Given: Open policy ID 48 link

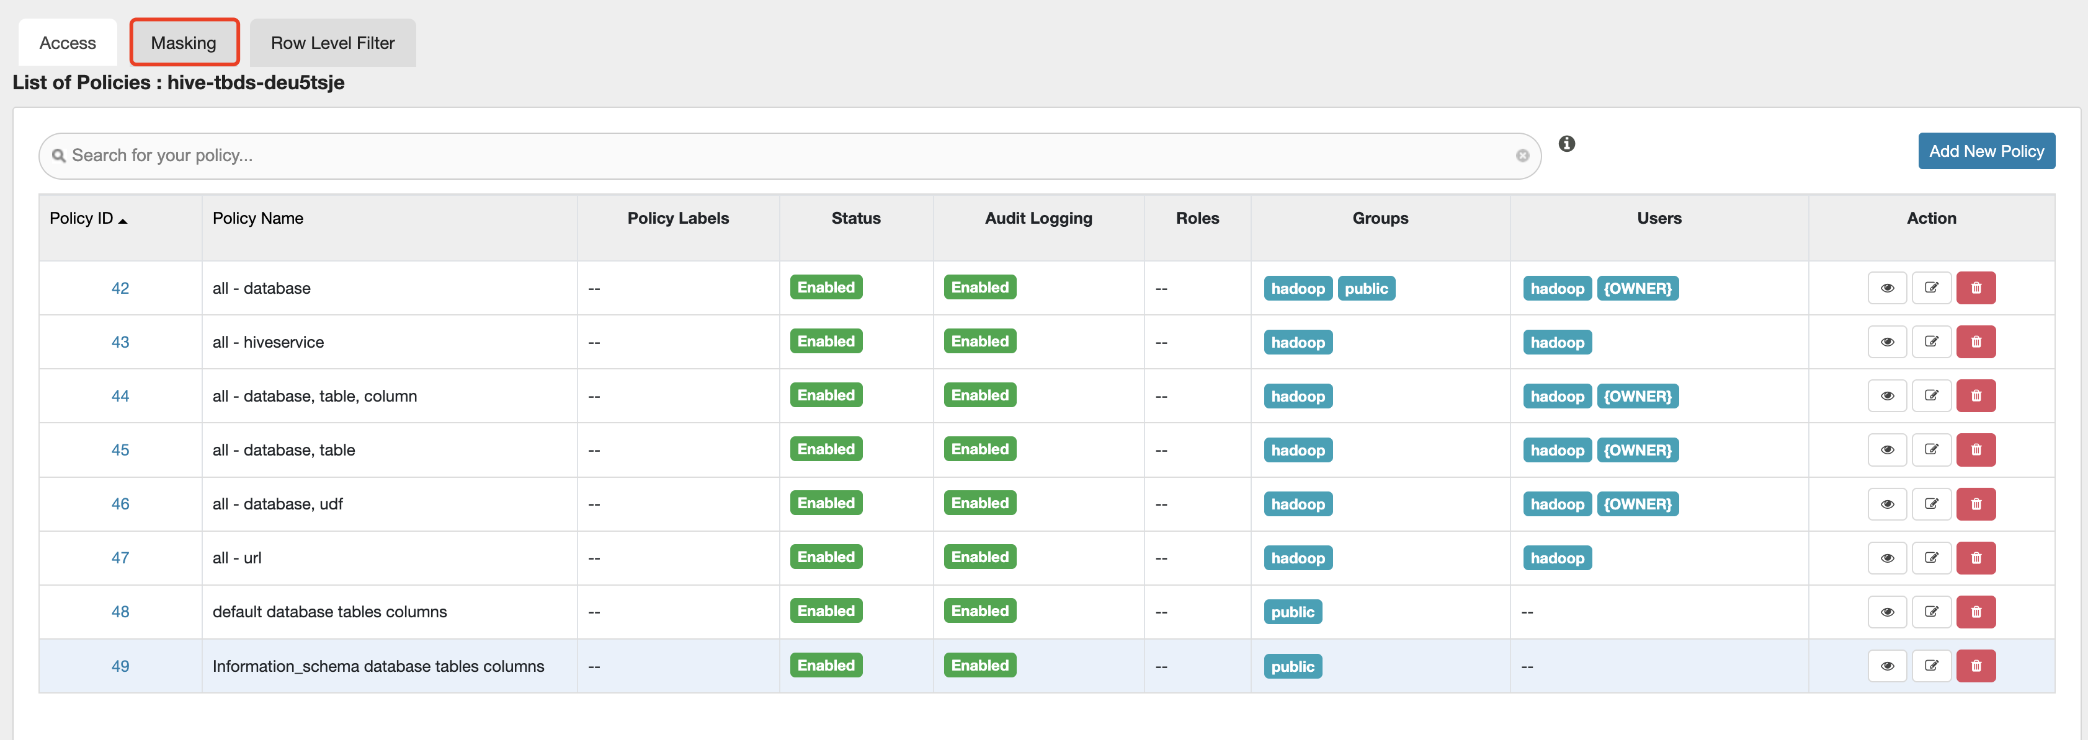Looking at the screenshot, I should tap(120, 612).
